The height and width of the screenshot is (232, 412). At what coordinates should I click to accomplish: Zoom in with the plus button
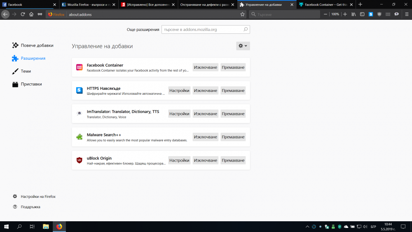pos(345,14)
